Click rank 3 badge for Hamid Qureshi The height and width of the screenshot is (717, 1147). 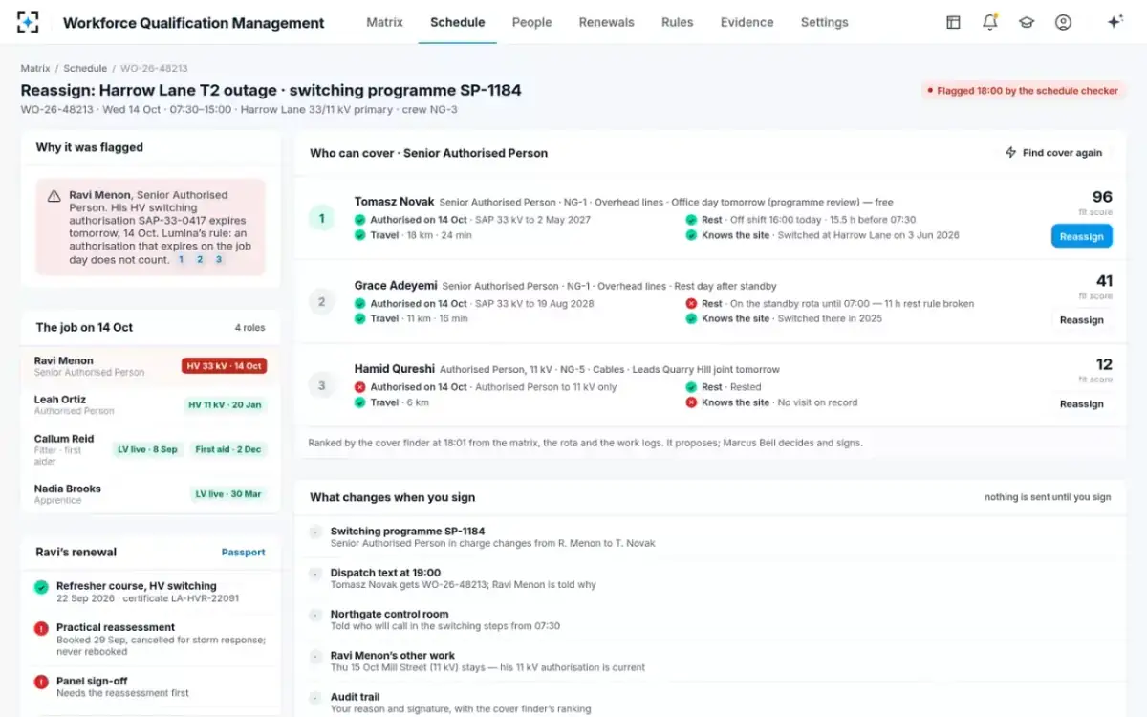click(x=321, y=386)
